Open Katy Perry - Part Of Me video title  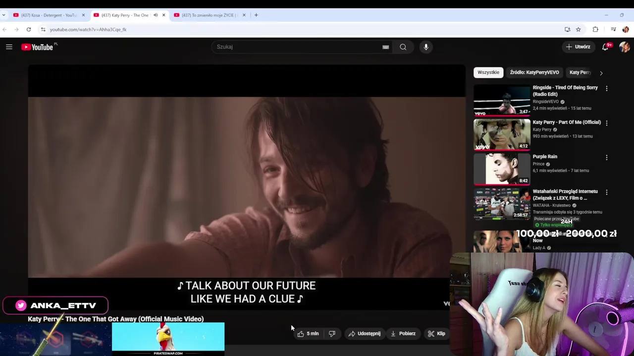click(567, 122)
